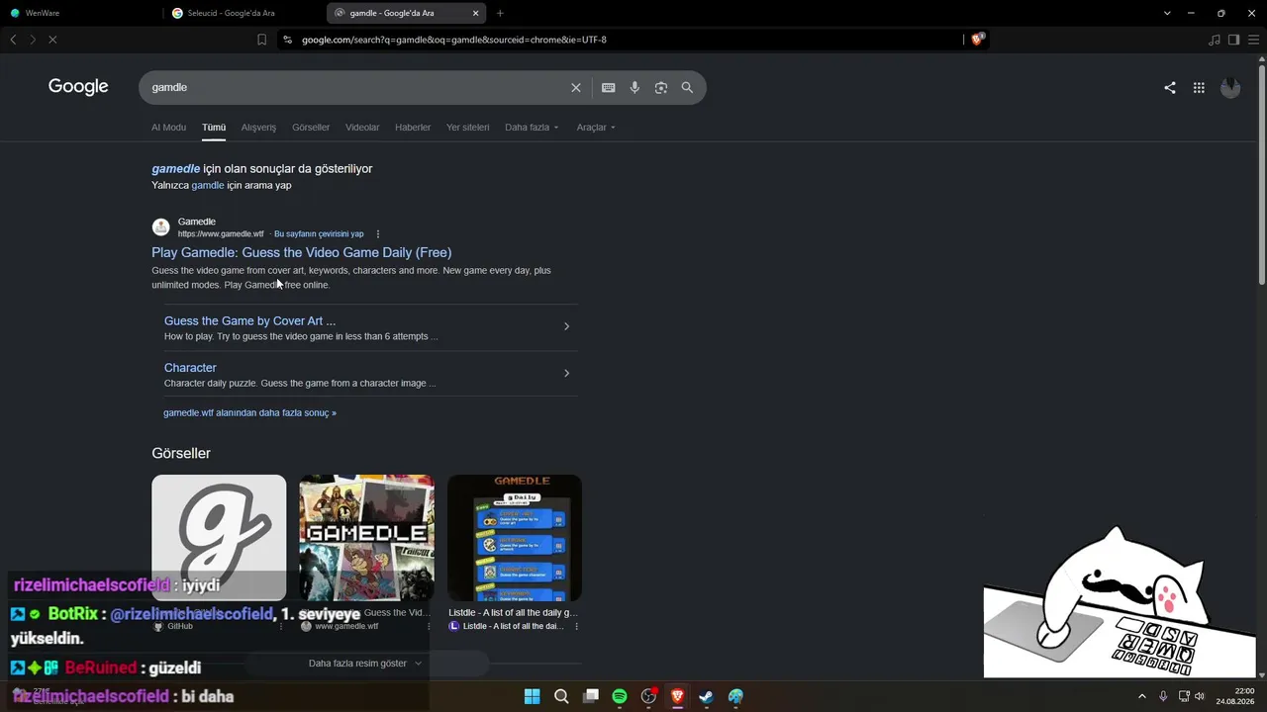Open the site settings icon beside the URL
The image size is (1267, 712).
(287, 40)
